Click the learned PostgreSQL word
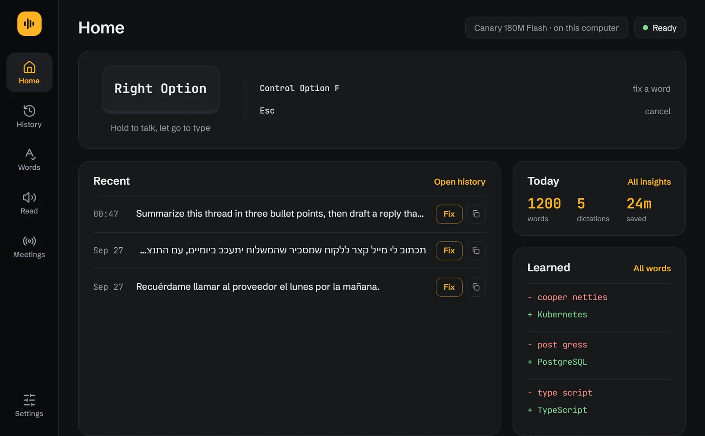 (557, 362)
